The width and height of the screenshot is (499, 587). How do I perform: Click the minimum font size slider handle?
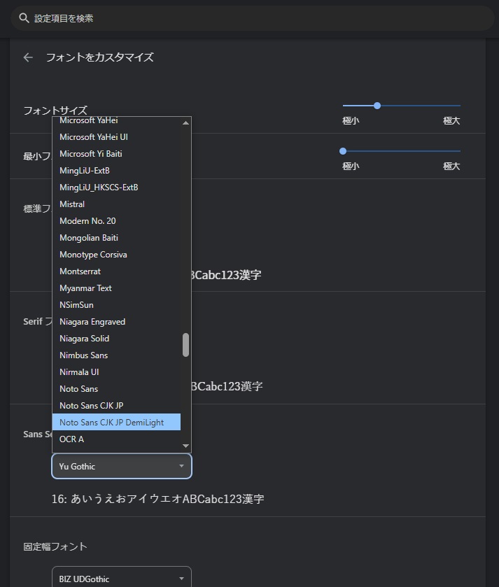[x=343, y=151]
